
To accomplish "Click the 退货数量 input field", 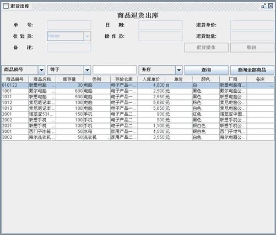I will (252, 36).
